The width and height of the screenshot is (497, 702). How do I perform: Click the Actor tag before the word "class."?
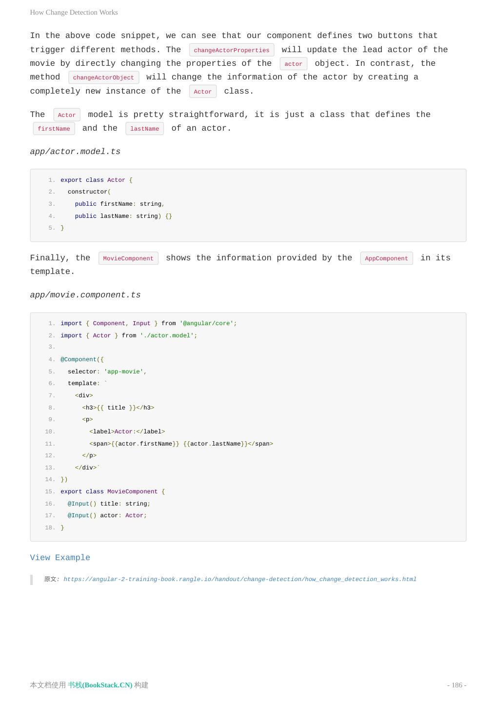202,92
